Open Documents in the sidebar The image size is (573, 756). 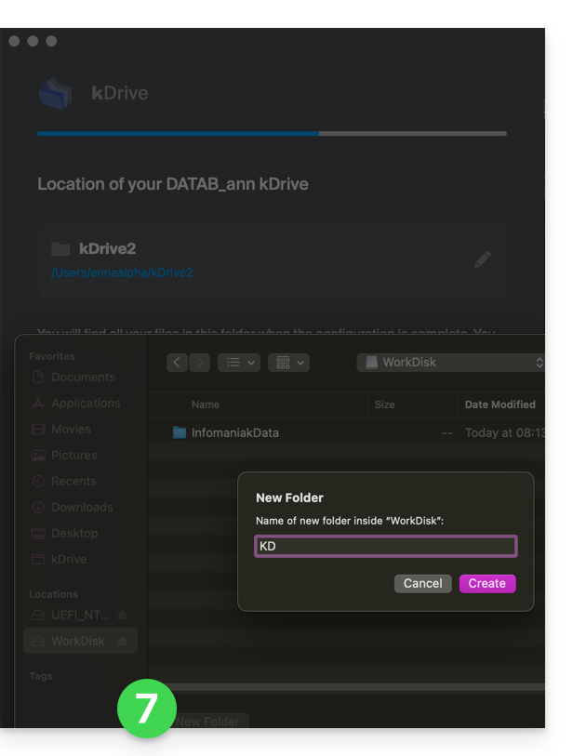coord(83,378)
